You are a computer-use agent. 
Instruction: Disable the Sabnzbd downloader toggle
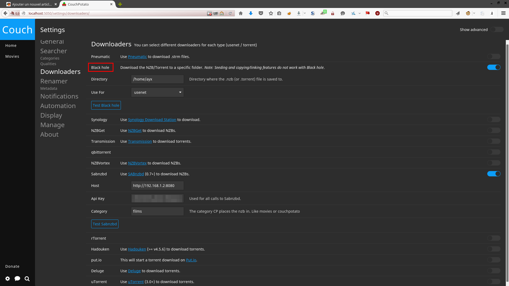tap(494, 174)
